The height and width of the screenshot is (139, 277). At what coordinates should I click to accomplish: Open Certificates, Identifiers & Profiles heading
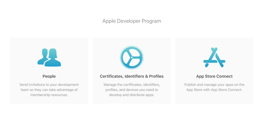(132, 76)
